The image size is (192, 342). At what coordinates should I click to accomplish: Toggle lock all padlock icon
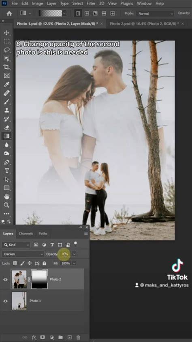tap(45, 263)
